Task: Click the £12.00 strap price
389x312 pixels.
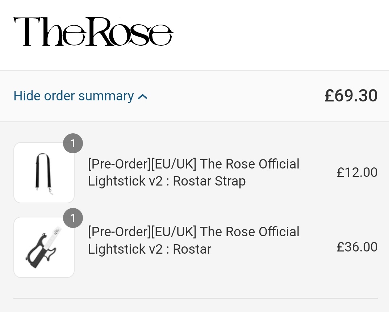Action: 357,172
